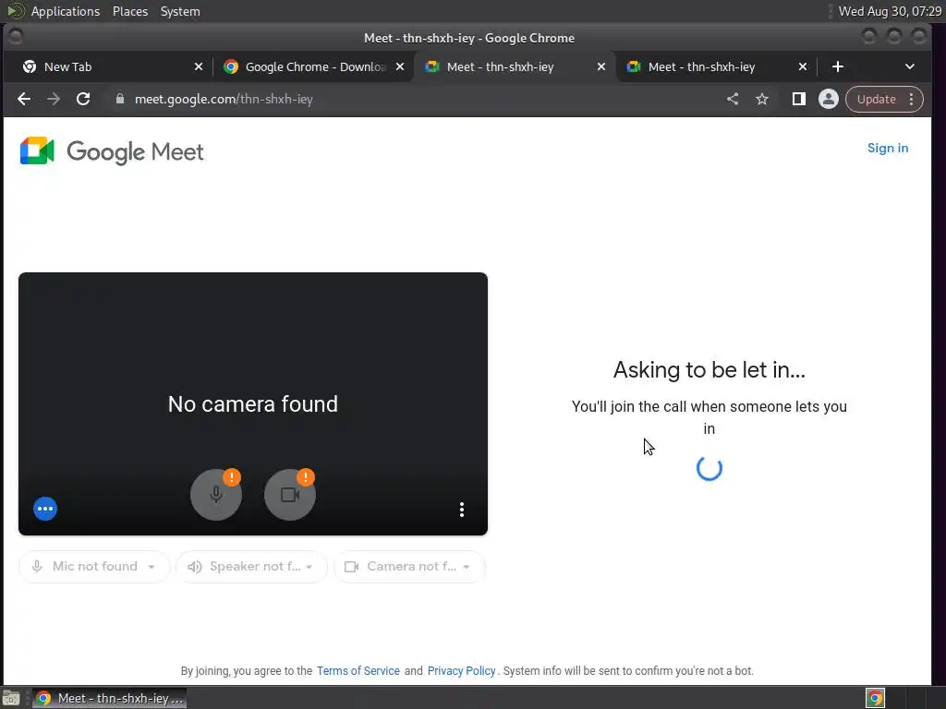Open the Applications menu

[66, 11]
